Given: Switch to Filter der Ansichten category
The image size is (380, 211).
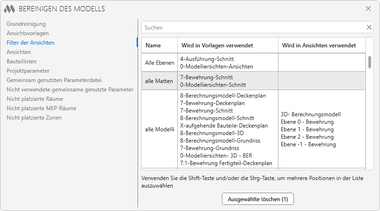Looking at the screenshot, I should pos(30,43).
